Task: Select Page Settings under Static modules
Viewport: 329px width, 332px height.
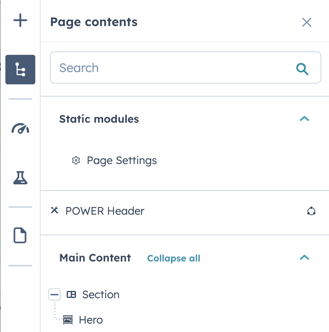Action: tap(122, 161)
